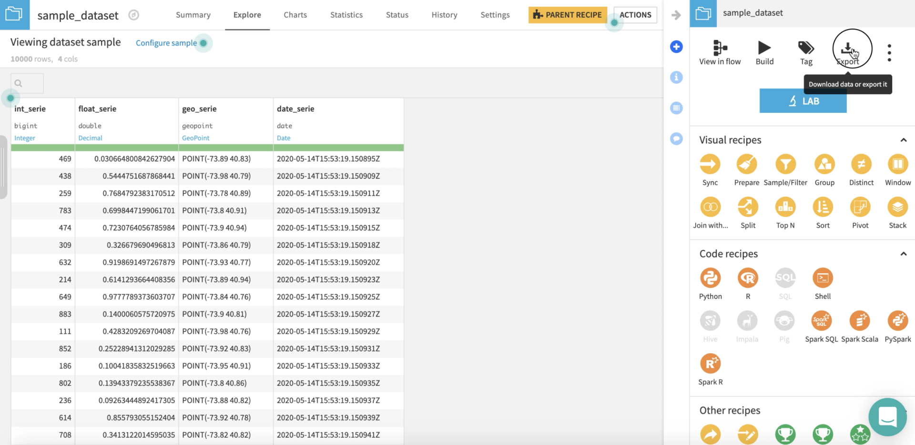Click the Configure sample link
The image size is (915, 445).
(x=166, y=43)
